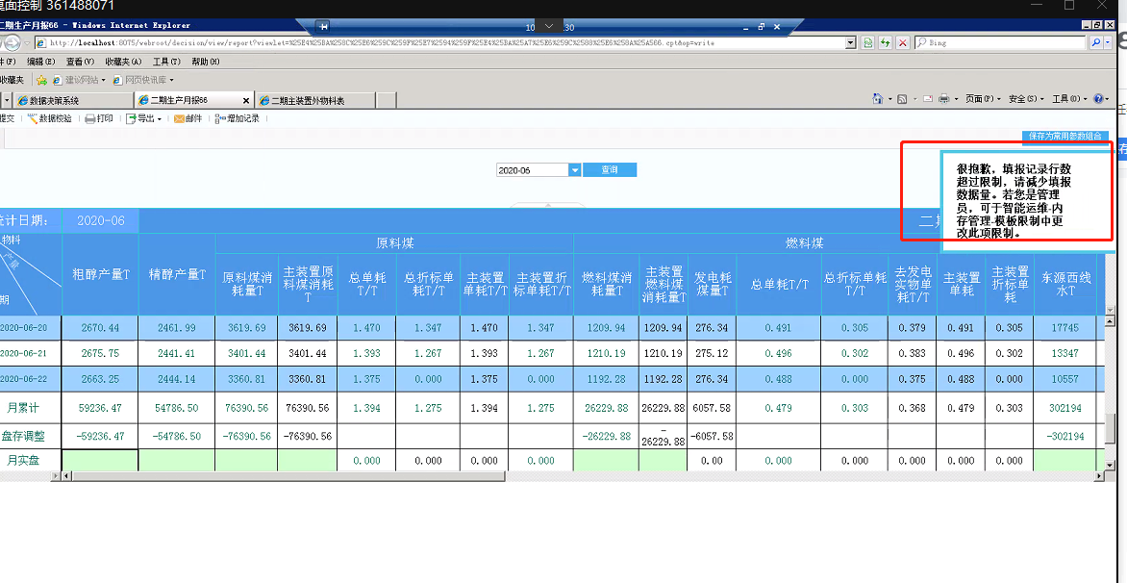Click 盘存调整 cell -54786.50

click(x=177, y=437)
